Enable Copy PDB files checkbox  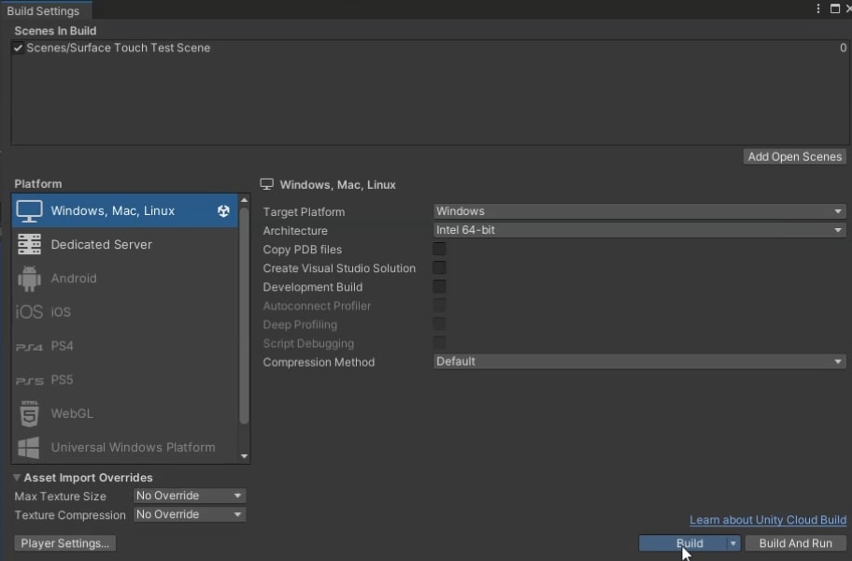(439, 250)
